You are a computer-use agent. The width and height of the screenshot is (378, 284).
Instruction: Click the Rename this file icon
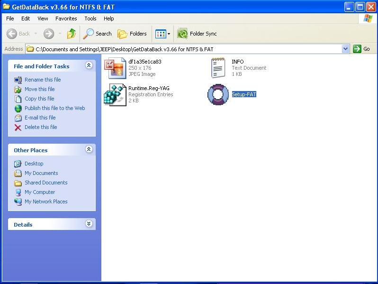18,80
